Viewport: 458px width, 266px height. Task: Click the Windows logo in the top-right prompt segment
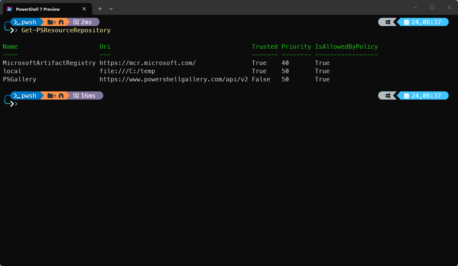(388, 22)
